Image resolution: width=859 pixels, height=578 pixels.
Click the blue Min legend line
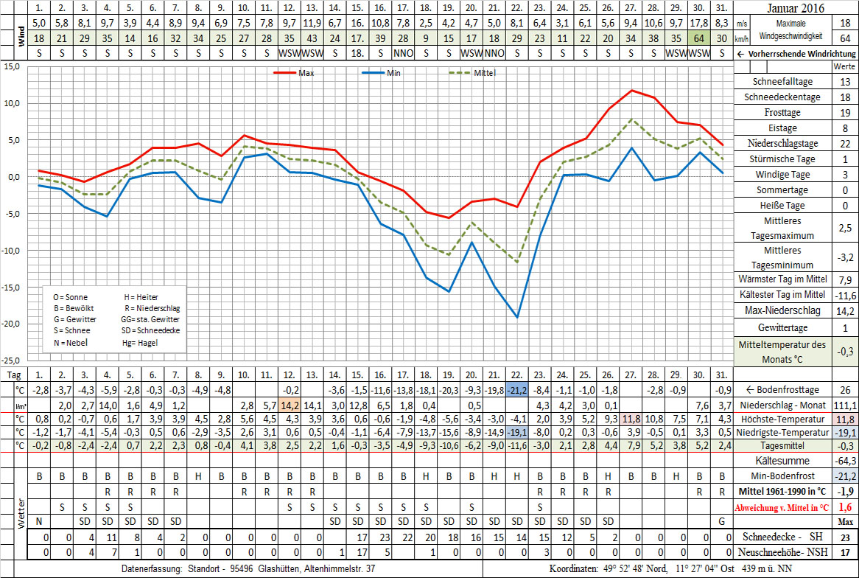[374, 73]
